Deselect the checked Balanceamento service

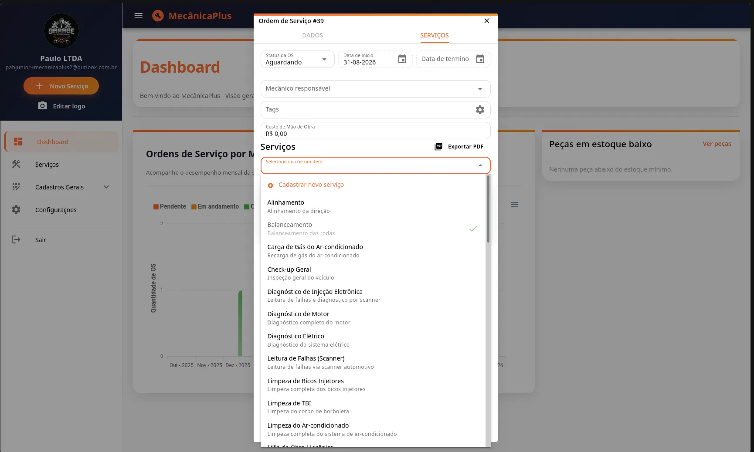tap(373, 229)
